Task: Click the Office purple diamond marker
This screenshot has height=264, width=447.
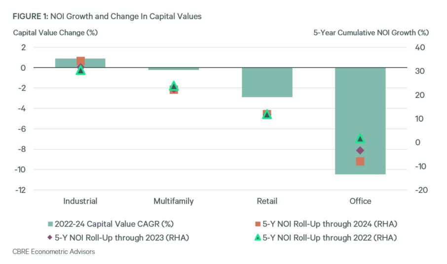Action: pos(360,150)
